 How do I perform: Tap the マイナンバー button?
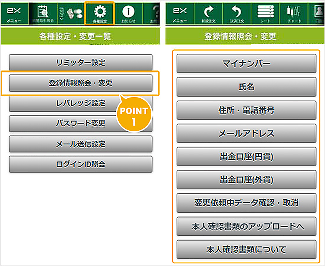(246, 64)
